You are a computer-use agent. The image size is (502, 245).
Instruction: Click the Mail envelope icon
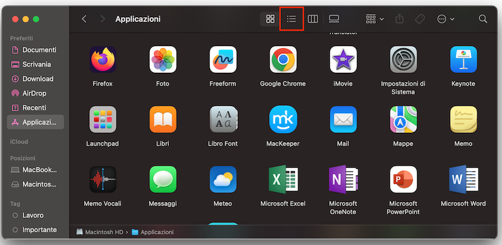[x=343, y=119]
